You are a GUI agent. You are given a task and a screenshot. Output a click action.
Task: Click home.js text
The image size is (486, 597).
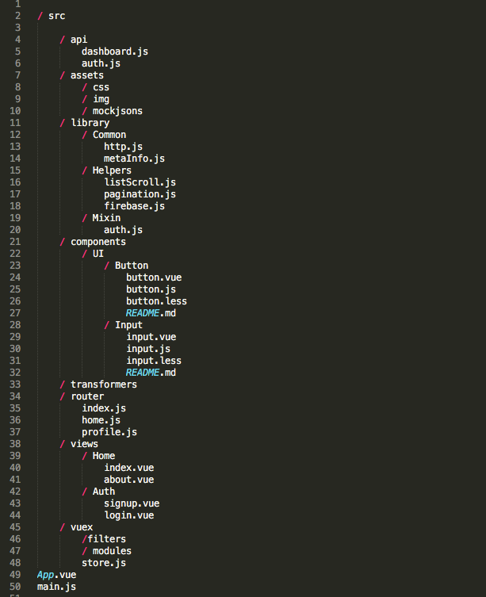pos(101,420)
